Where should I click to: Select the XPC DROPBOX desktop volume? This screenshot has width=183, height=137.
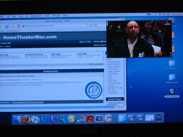[172, 93]
